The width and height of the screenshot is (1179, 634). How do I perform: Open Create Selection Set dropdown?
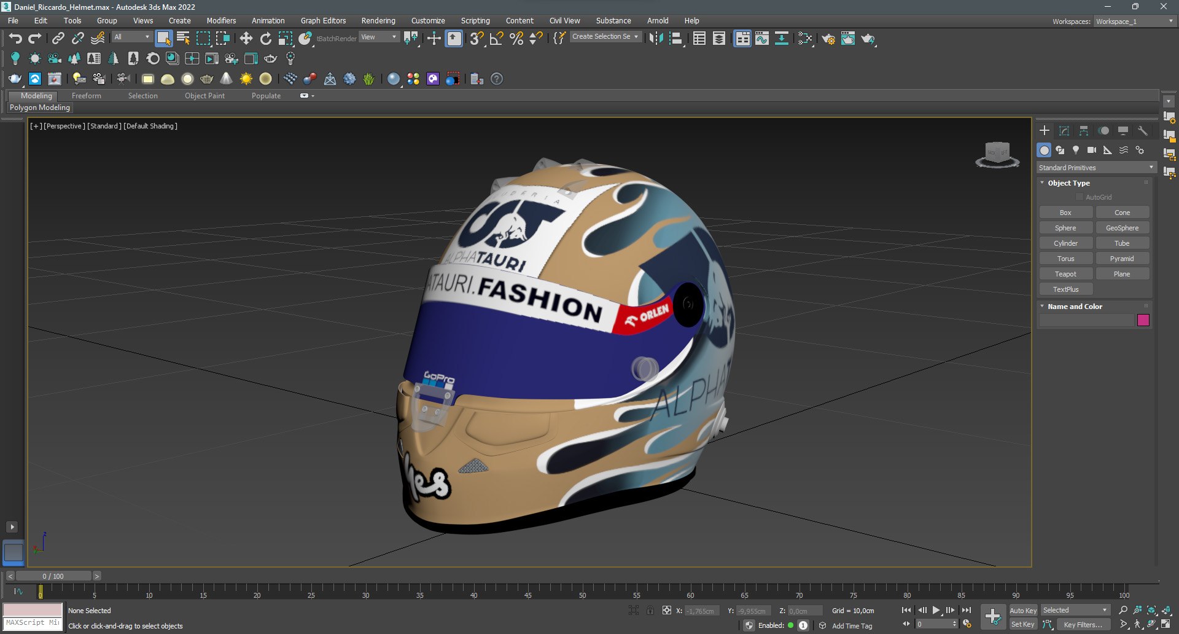pos(605,37)
